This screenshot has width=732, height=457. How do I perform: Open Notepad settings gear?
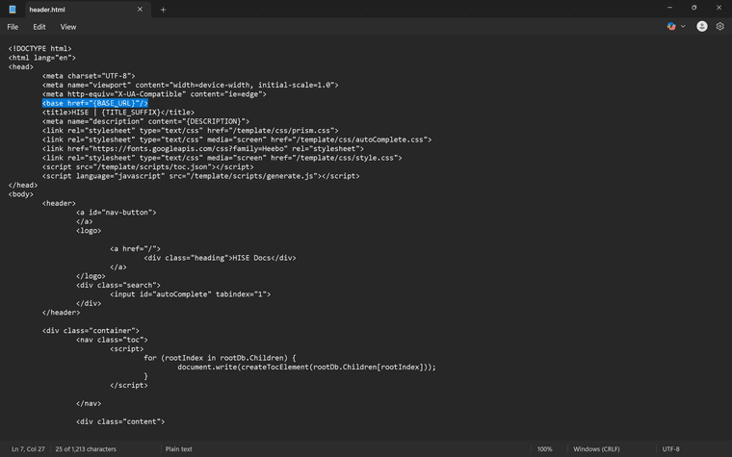(719, 27)
